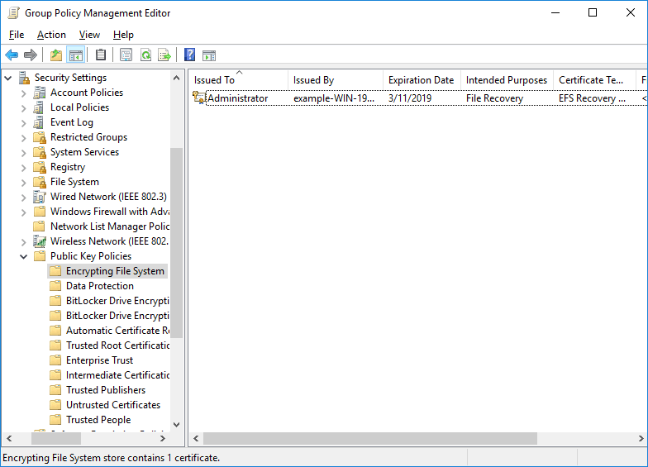Viewport: 648px width, 467px height.
Task: Sort by Intended Purposes column header
Action: (x=507, y=79)
